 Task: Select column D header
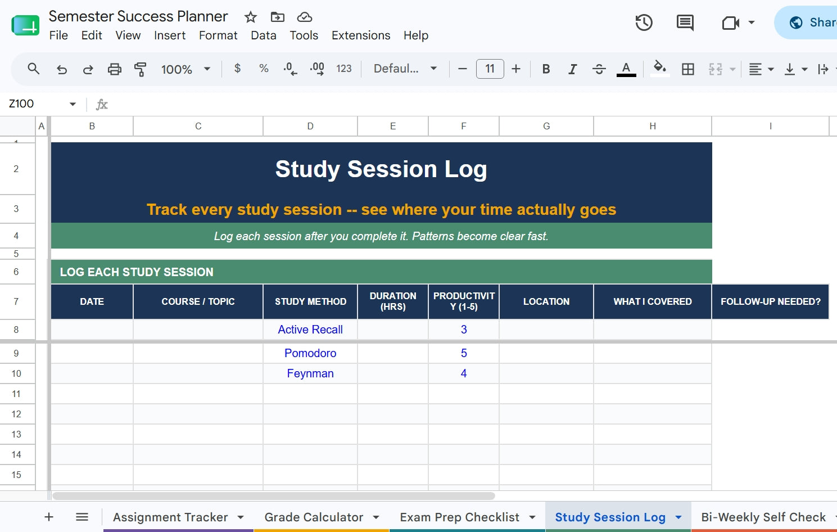[310, 126]
